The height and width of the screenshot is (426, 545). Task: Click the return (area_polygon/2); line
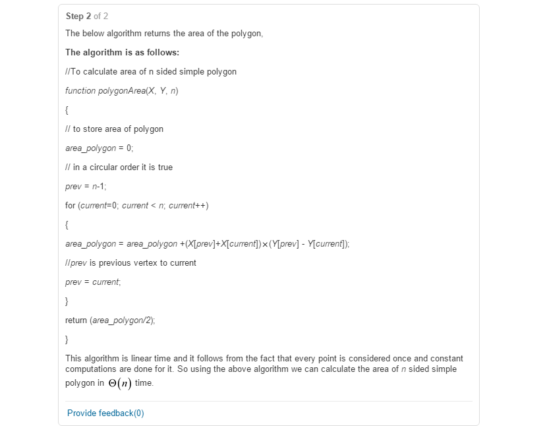(x=110, y=320)
